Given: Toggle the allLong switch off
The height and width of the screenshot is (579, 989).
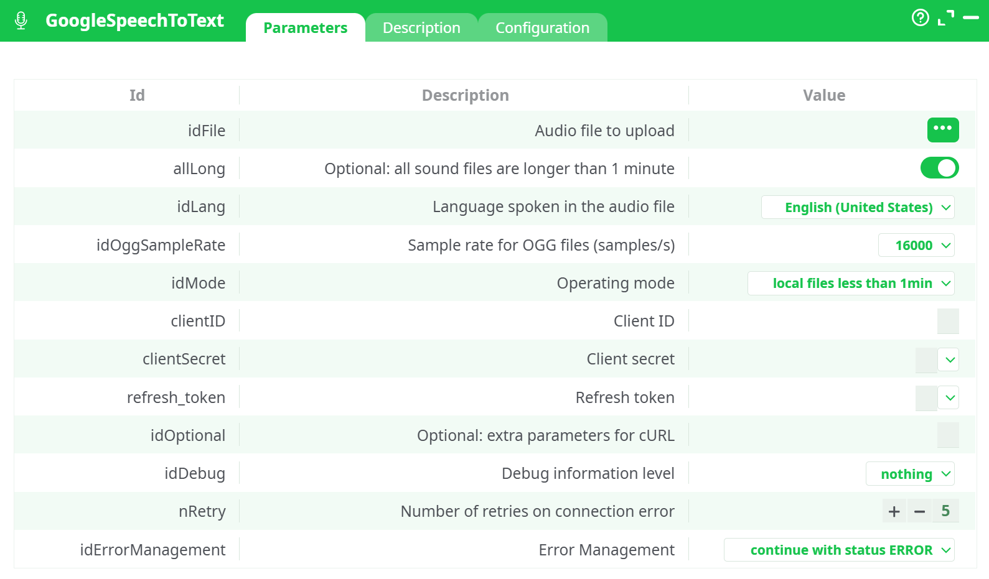Looking at the screenshot, I should 939,168.
